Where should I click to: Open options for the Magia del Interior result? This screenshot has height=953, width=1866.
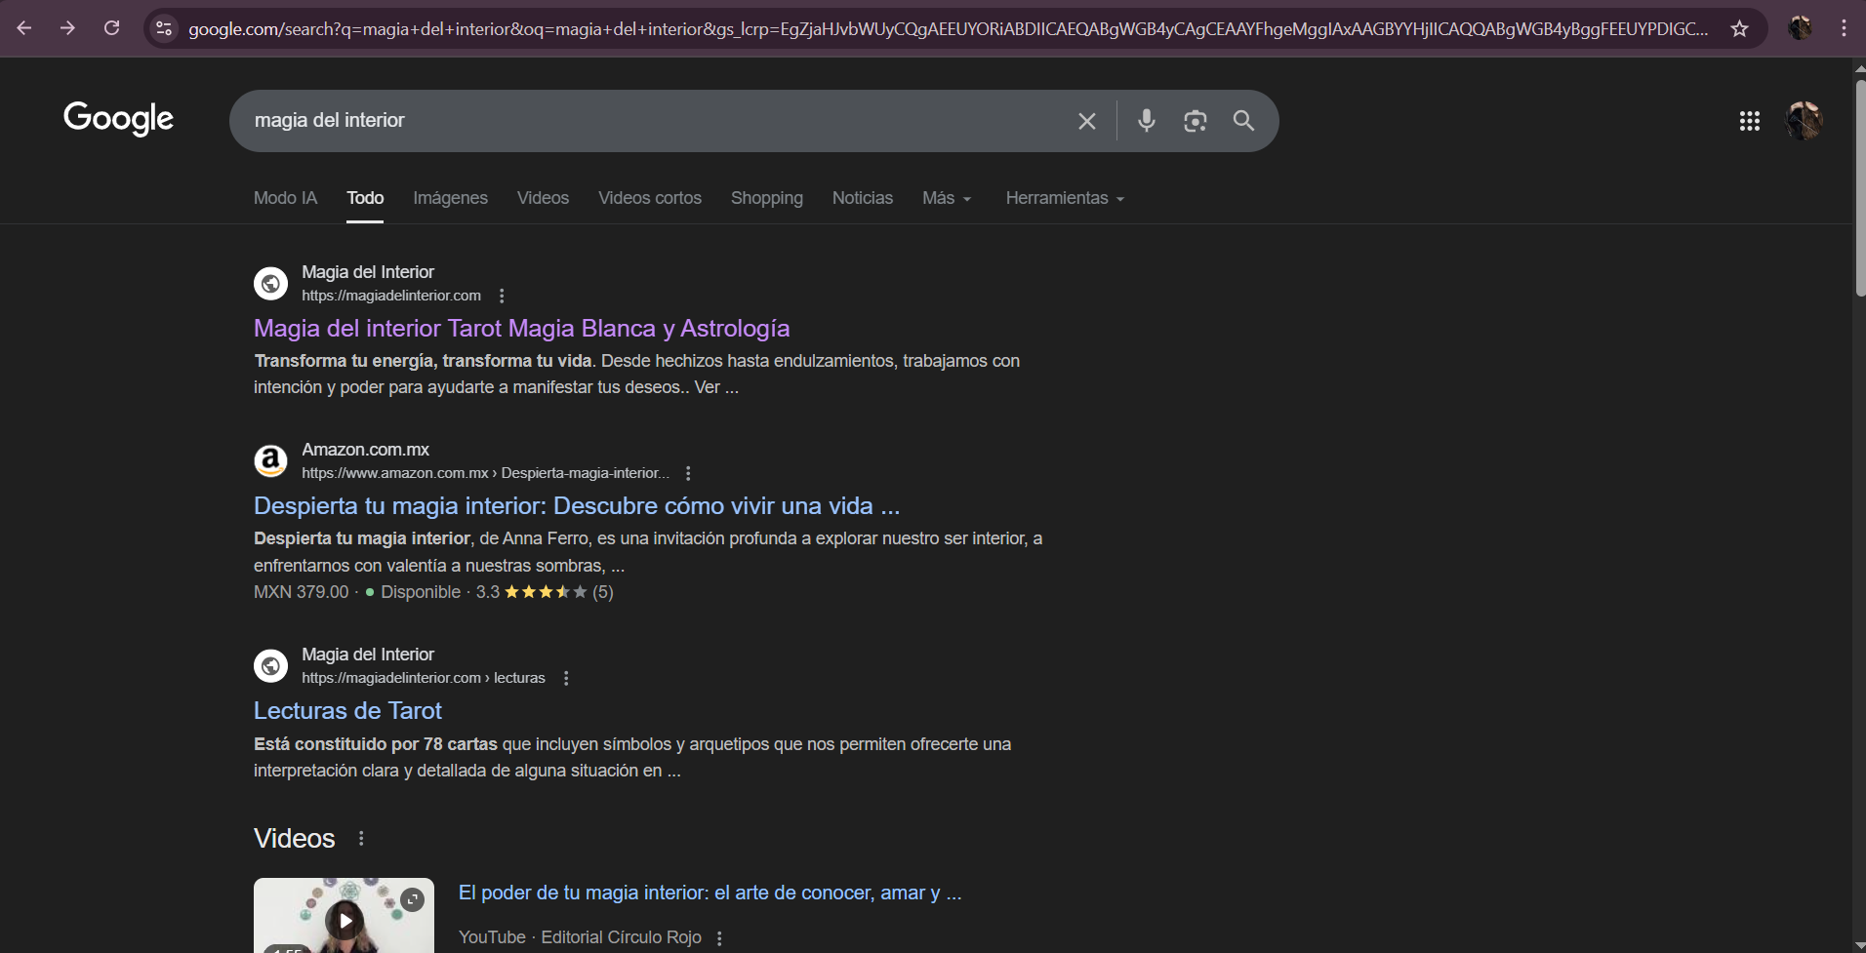pyautogui.click(x=502, y=295)
